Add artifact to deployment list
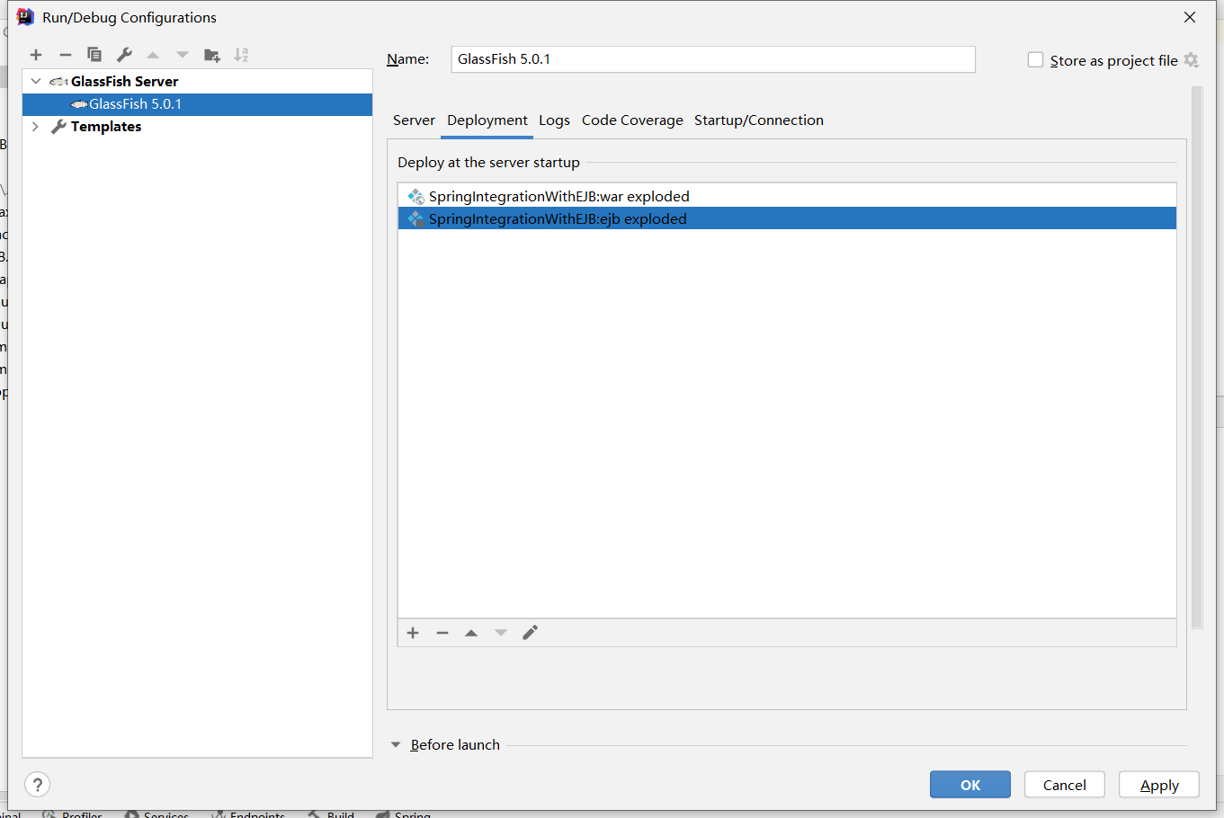 pyautogui.click(x=413, y=633)
